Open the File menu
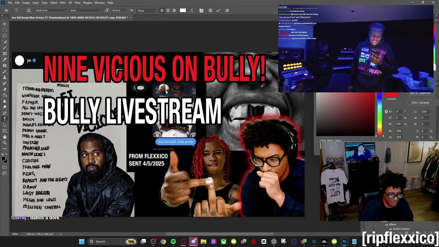The image size is (439, 247). [x=10, y=3]
